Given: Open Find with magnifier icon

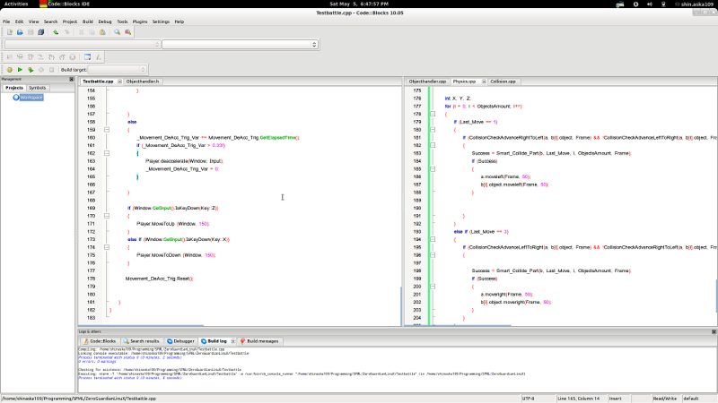Looking at the screenshot, I should click(118, 32).
